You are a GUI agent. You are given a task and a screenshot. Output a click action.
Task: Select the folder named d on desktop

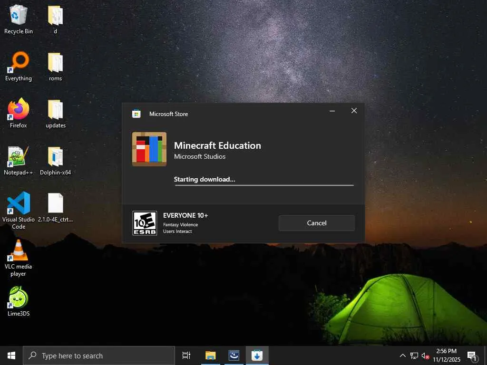click(55, 19)
